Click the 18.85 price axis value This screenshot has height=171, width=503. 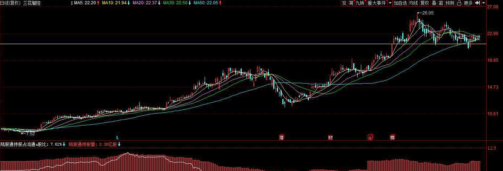tap(492, 60)
